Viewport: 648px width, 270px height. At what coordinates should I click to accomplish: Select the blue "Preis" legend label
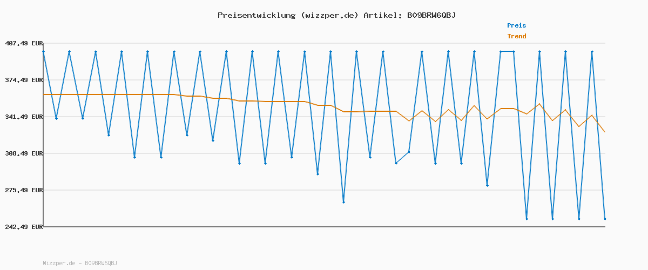click(516, 25)
